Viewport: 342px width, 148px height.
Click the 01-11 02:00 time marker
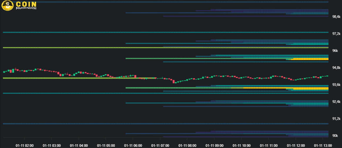tap(25, 145)
